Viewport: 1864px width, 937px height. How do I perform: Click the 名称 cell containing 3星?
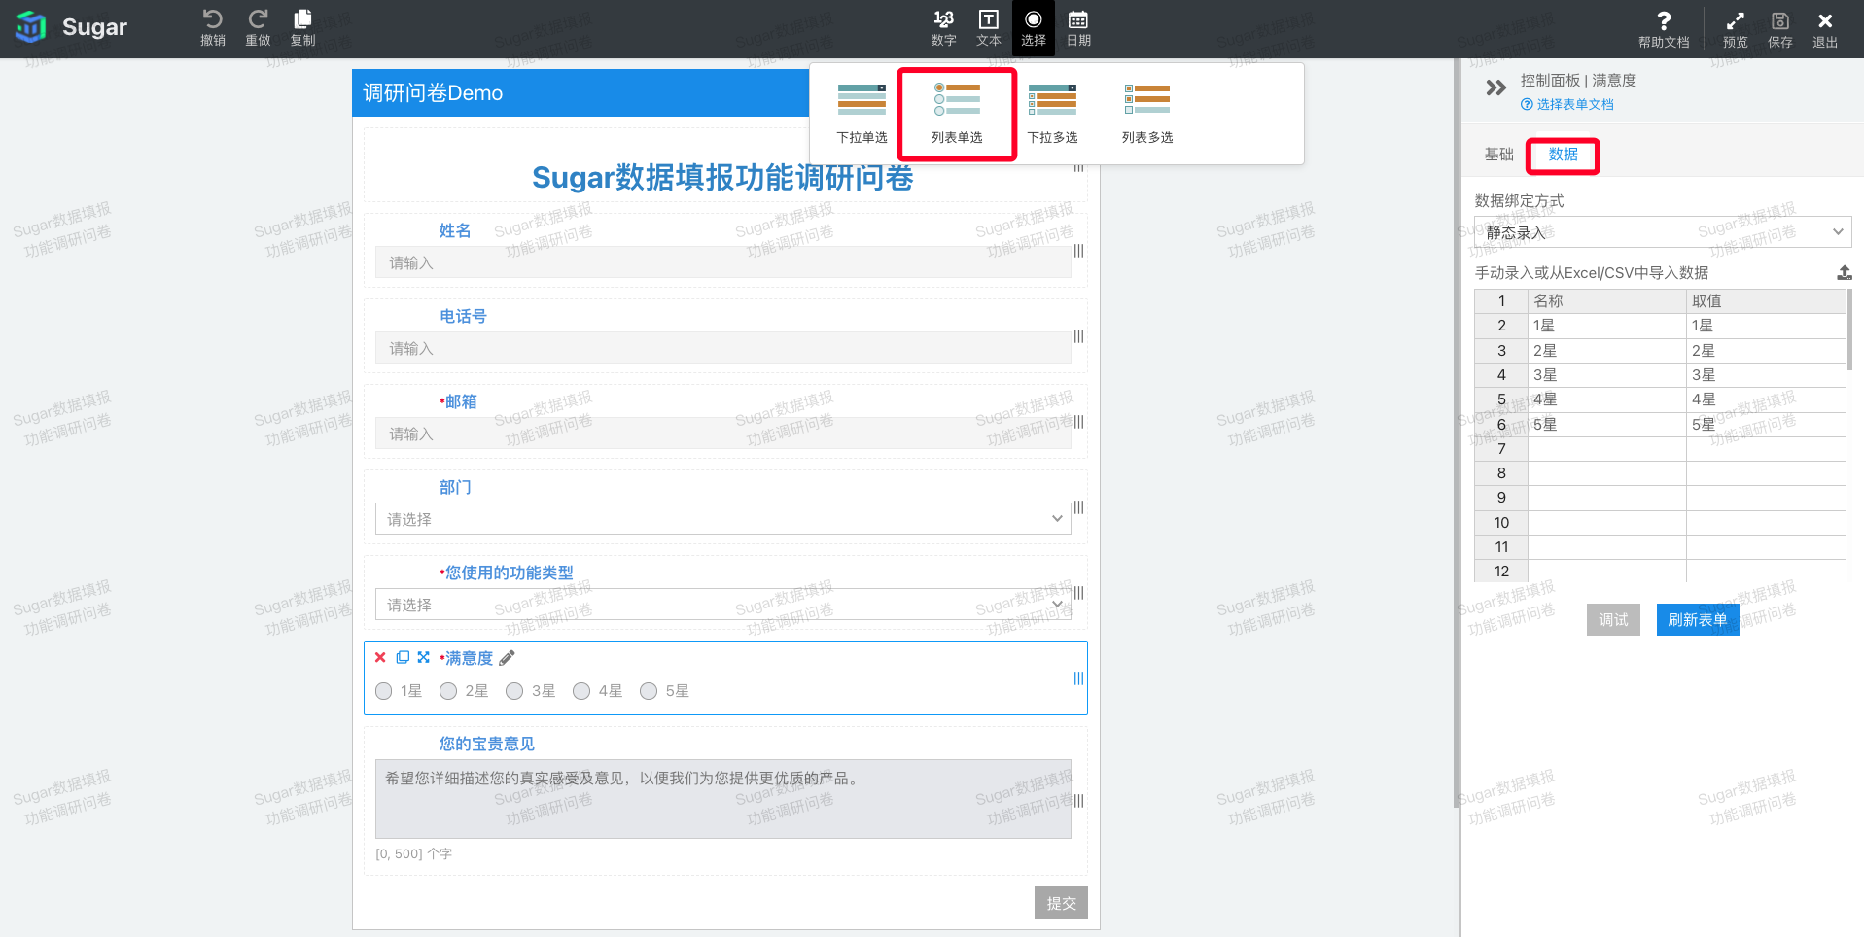click(x=1607, y=375)
